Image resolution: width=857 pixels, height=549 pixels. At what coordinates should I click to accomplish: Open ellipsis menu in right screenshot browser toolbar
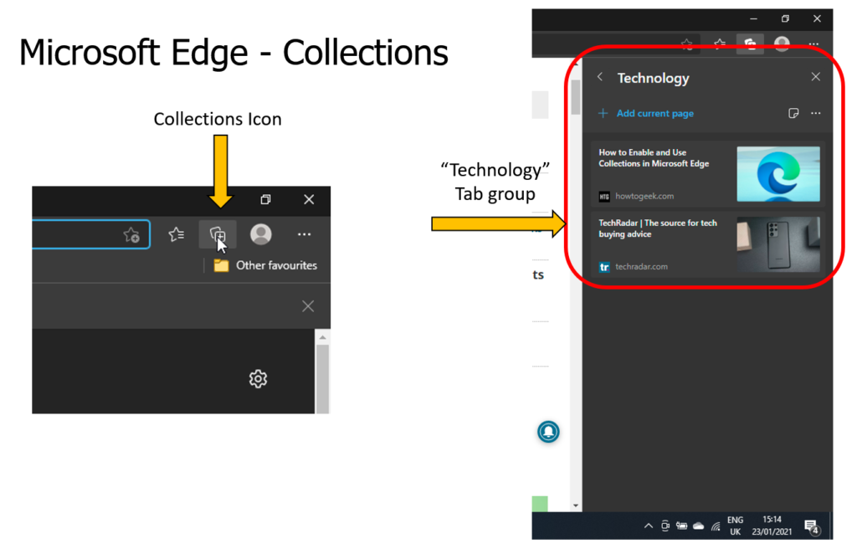coord(813,44)
